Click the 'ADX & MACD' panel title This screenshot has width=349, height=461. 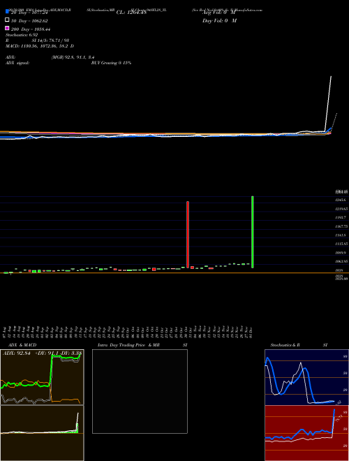coord(22,345)
